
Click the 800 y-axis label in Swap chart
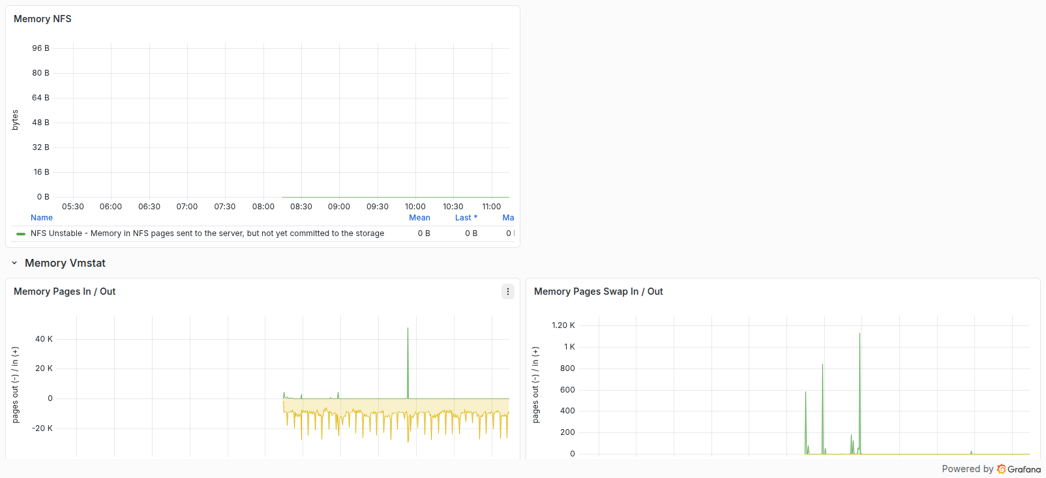[x=567, y=368]
